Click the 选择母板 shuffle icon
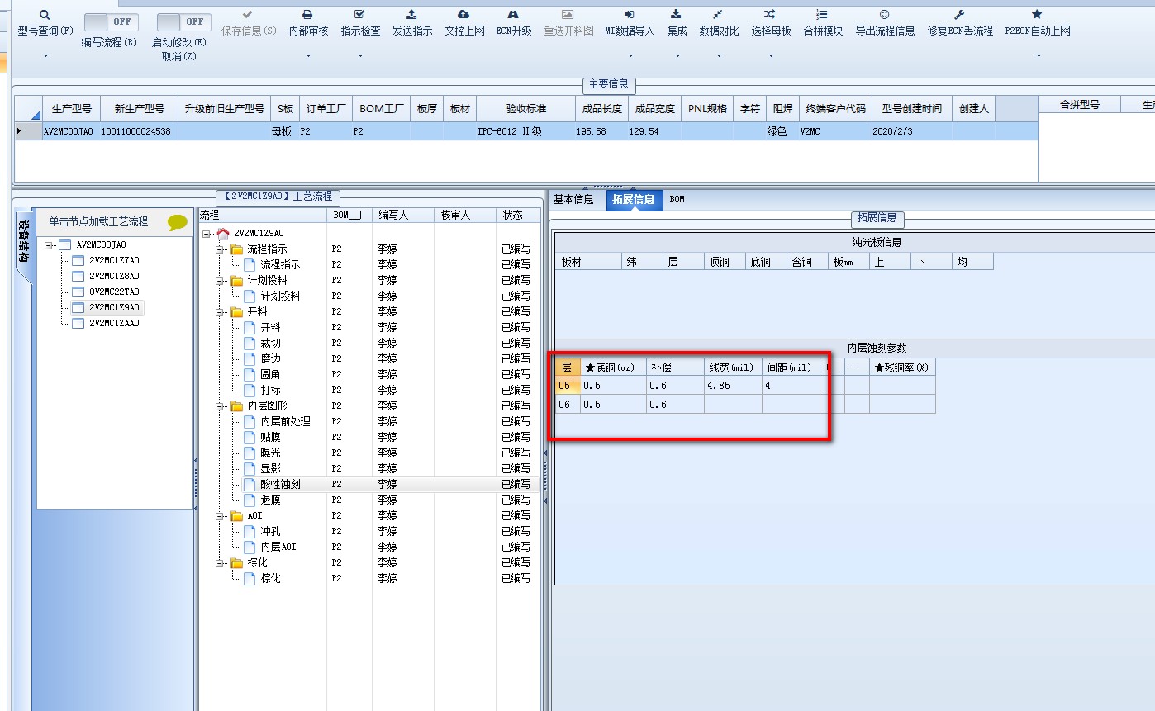Image resolution: width=1155 pixels, height=711 pixels. click(771, 15)
